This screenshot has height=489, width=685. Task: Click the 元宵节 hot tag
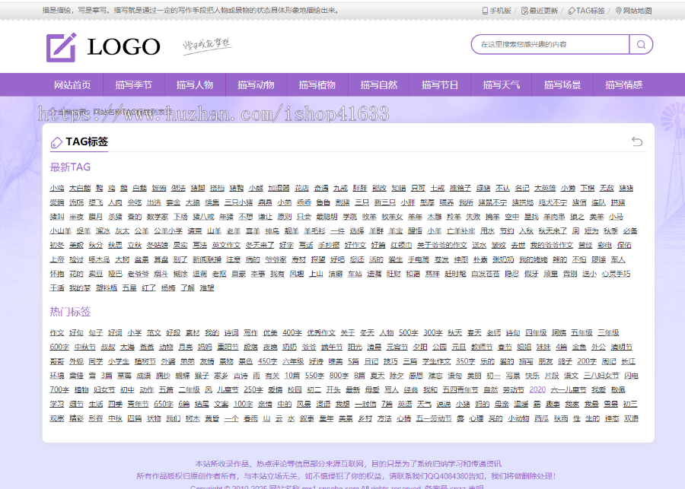[x=397, y=347]
